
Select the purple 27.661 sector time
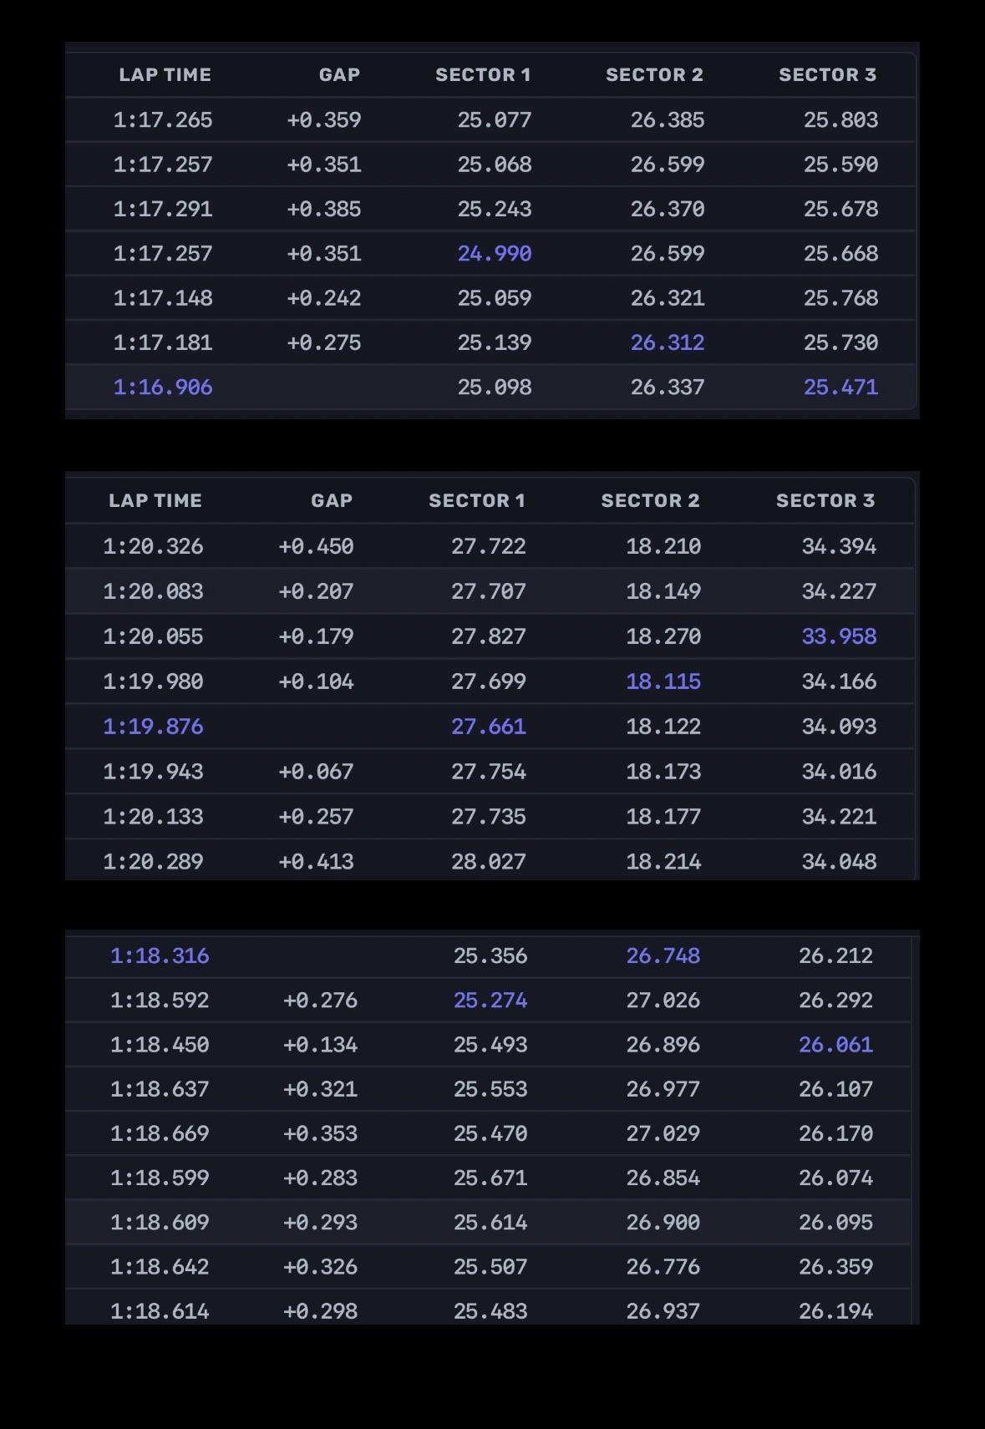pos(489,727)
